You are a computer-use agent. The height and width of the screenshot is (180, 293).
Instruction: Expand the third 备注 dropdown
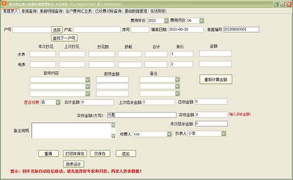pyautogui.click(x=177, y=93)
